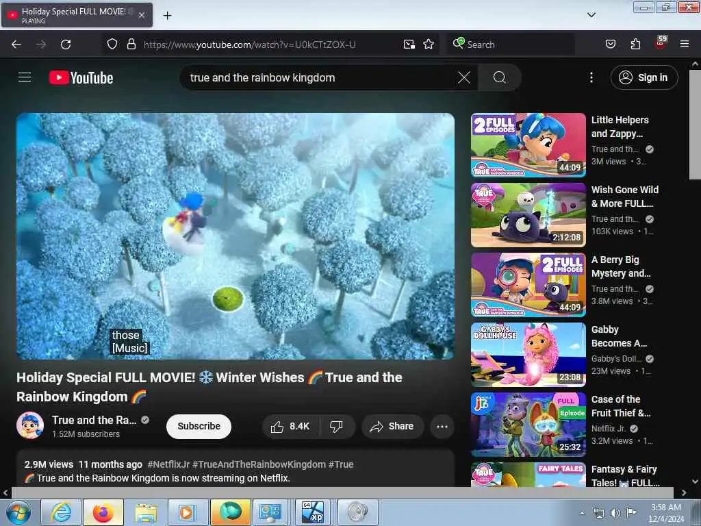Screen dimensions: 701x526
Task: Switch to Firefox in the taskbar
Action: [103, 512]
